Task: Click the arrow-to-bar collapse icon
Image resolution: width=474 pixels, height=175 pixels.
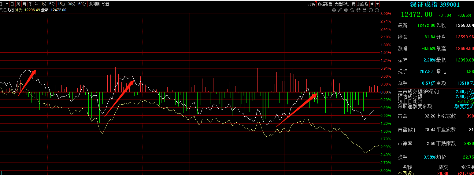Action: point(372,4)
